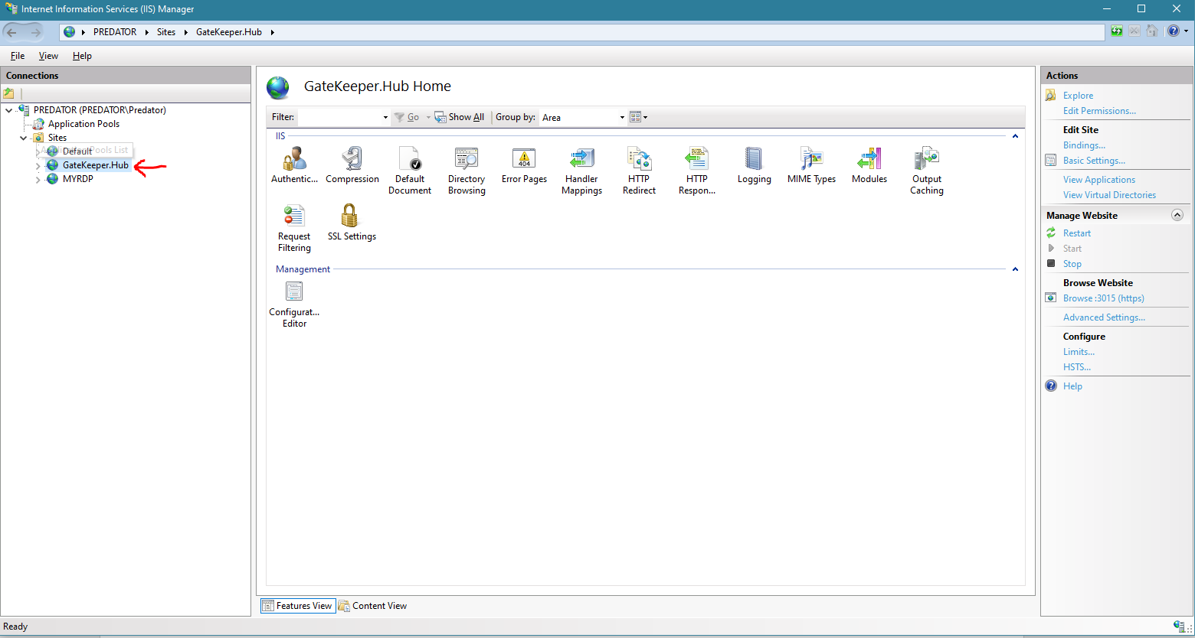
Task: Open the Error Pages feature
Action: (x=524, y=160)
